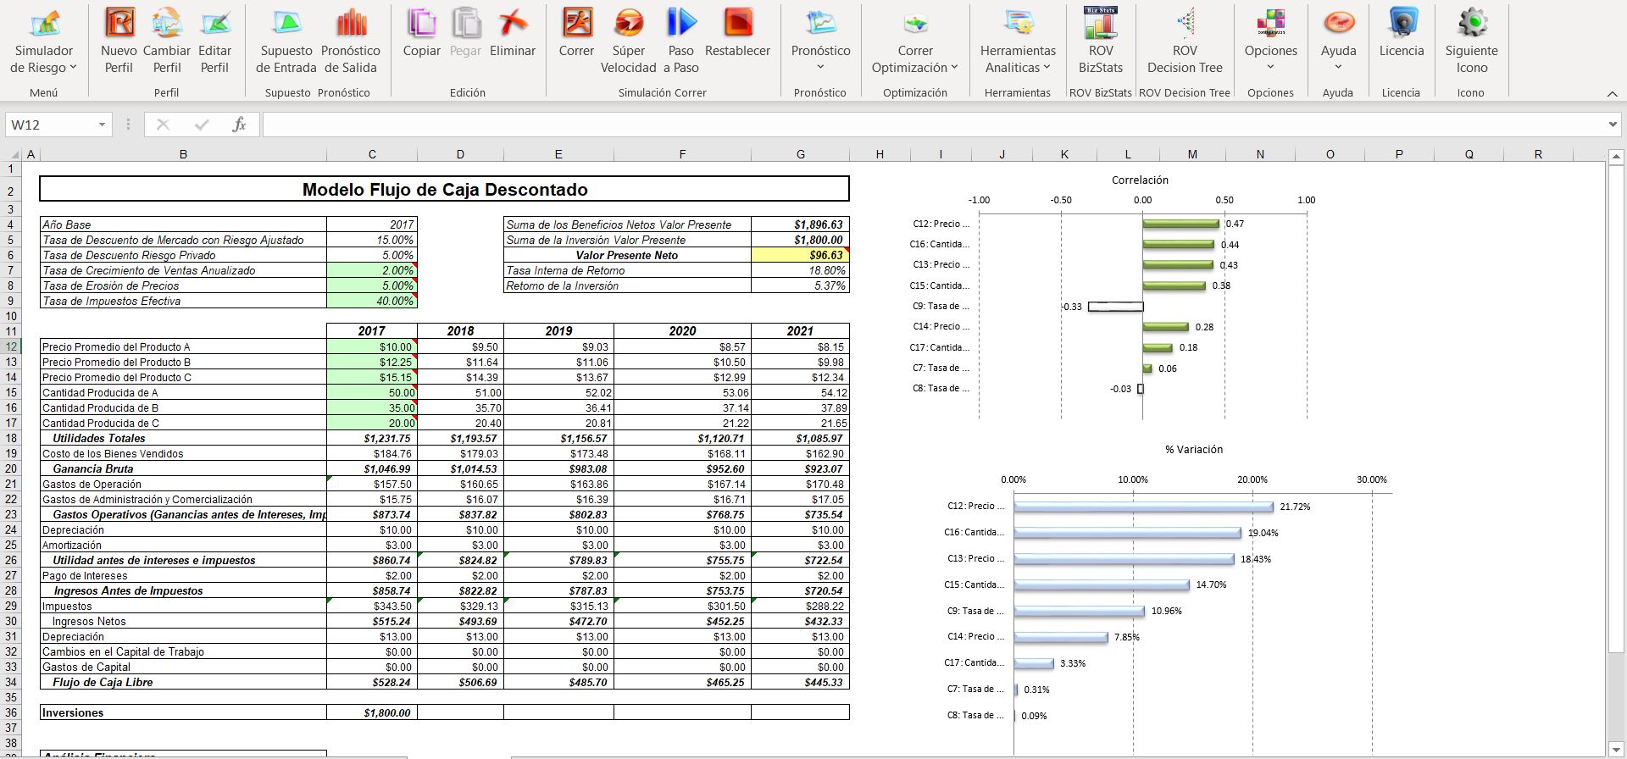Click the Name Box showing W12
Viewport: 1627px width, 759px height.
[x=49, y=125]
